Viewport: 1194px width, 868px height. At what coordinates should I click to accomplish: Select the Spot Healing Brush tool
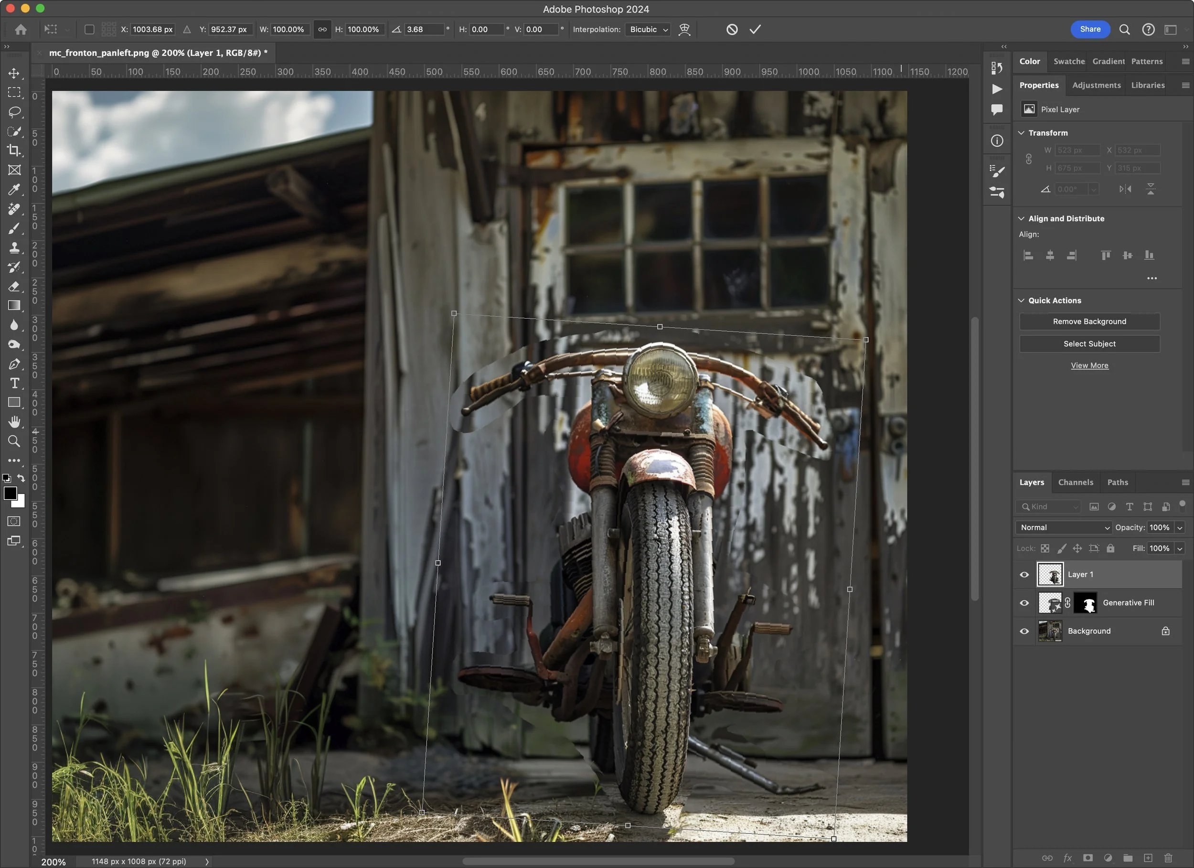[x=14, y=209]
